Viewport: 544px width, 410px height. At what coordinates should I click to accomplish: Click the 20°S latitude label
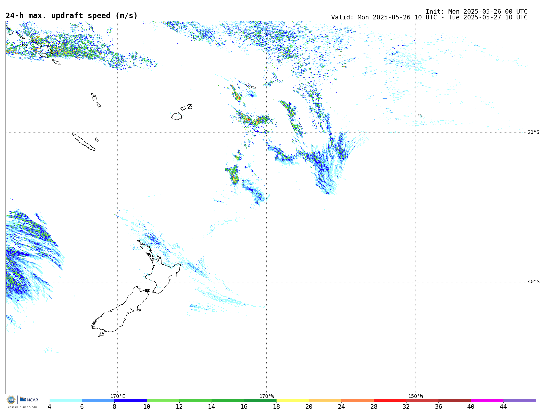(533, 132)
